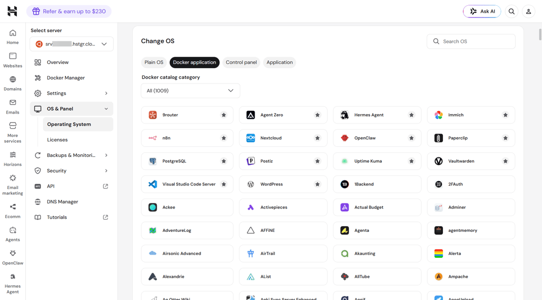The width and height of the screenshot is (542, 300).
Task: Open Docker Manager in server menu
Action: click(x=71, y=78)
